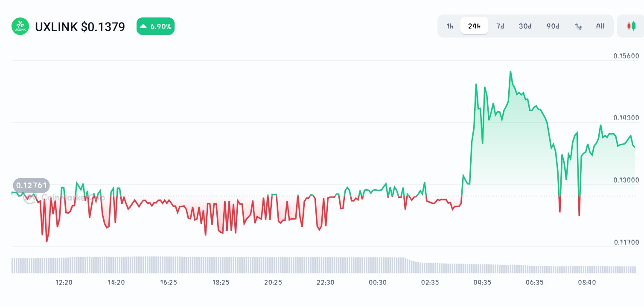Image resolution: width=644 pixels, height=307 pixels.
Task: Select the 30d time range
Action: click(x=525, y=26)
